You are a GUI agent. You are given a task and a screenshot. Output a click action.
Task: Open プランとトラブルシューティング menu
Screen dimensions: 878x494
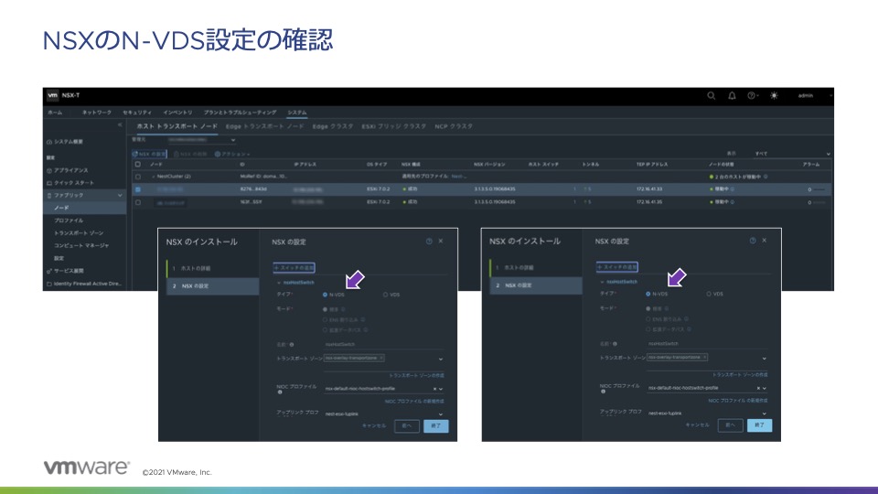click(240, 113)
